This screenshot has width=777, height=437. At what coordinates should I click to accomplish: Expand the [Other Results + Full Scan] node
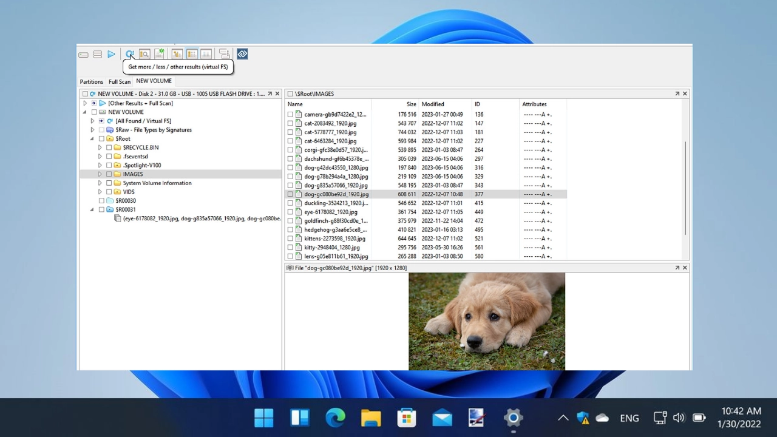(85, 103)
